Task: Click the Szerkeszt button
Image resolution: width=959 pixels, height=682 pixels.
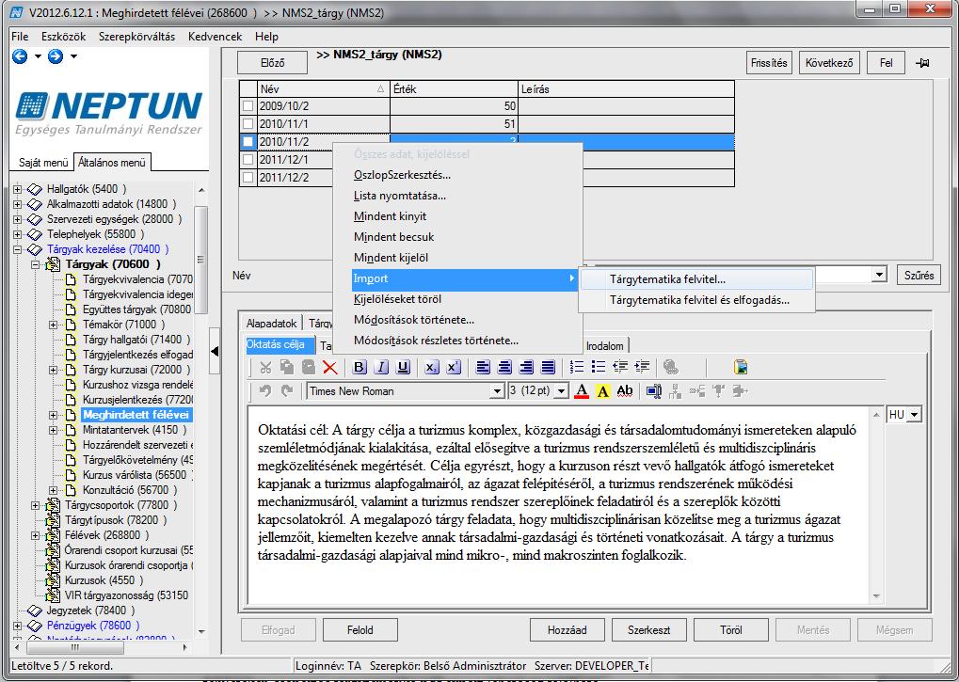Action: [x=649, y=630]
